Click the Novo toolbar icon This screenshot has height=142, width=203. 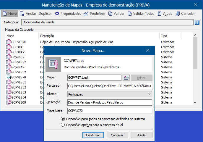5,14
